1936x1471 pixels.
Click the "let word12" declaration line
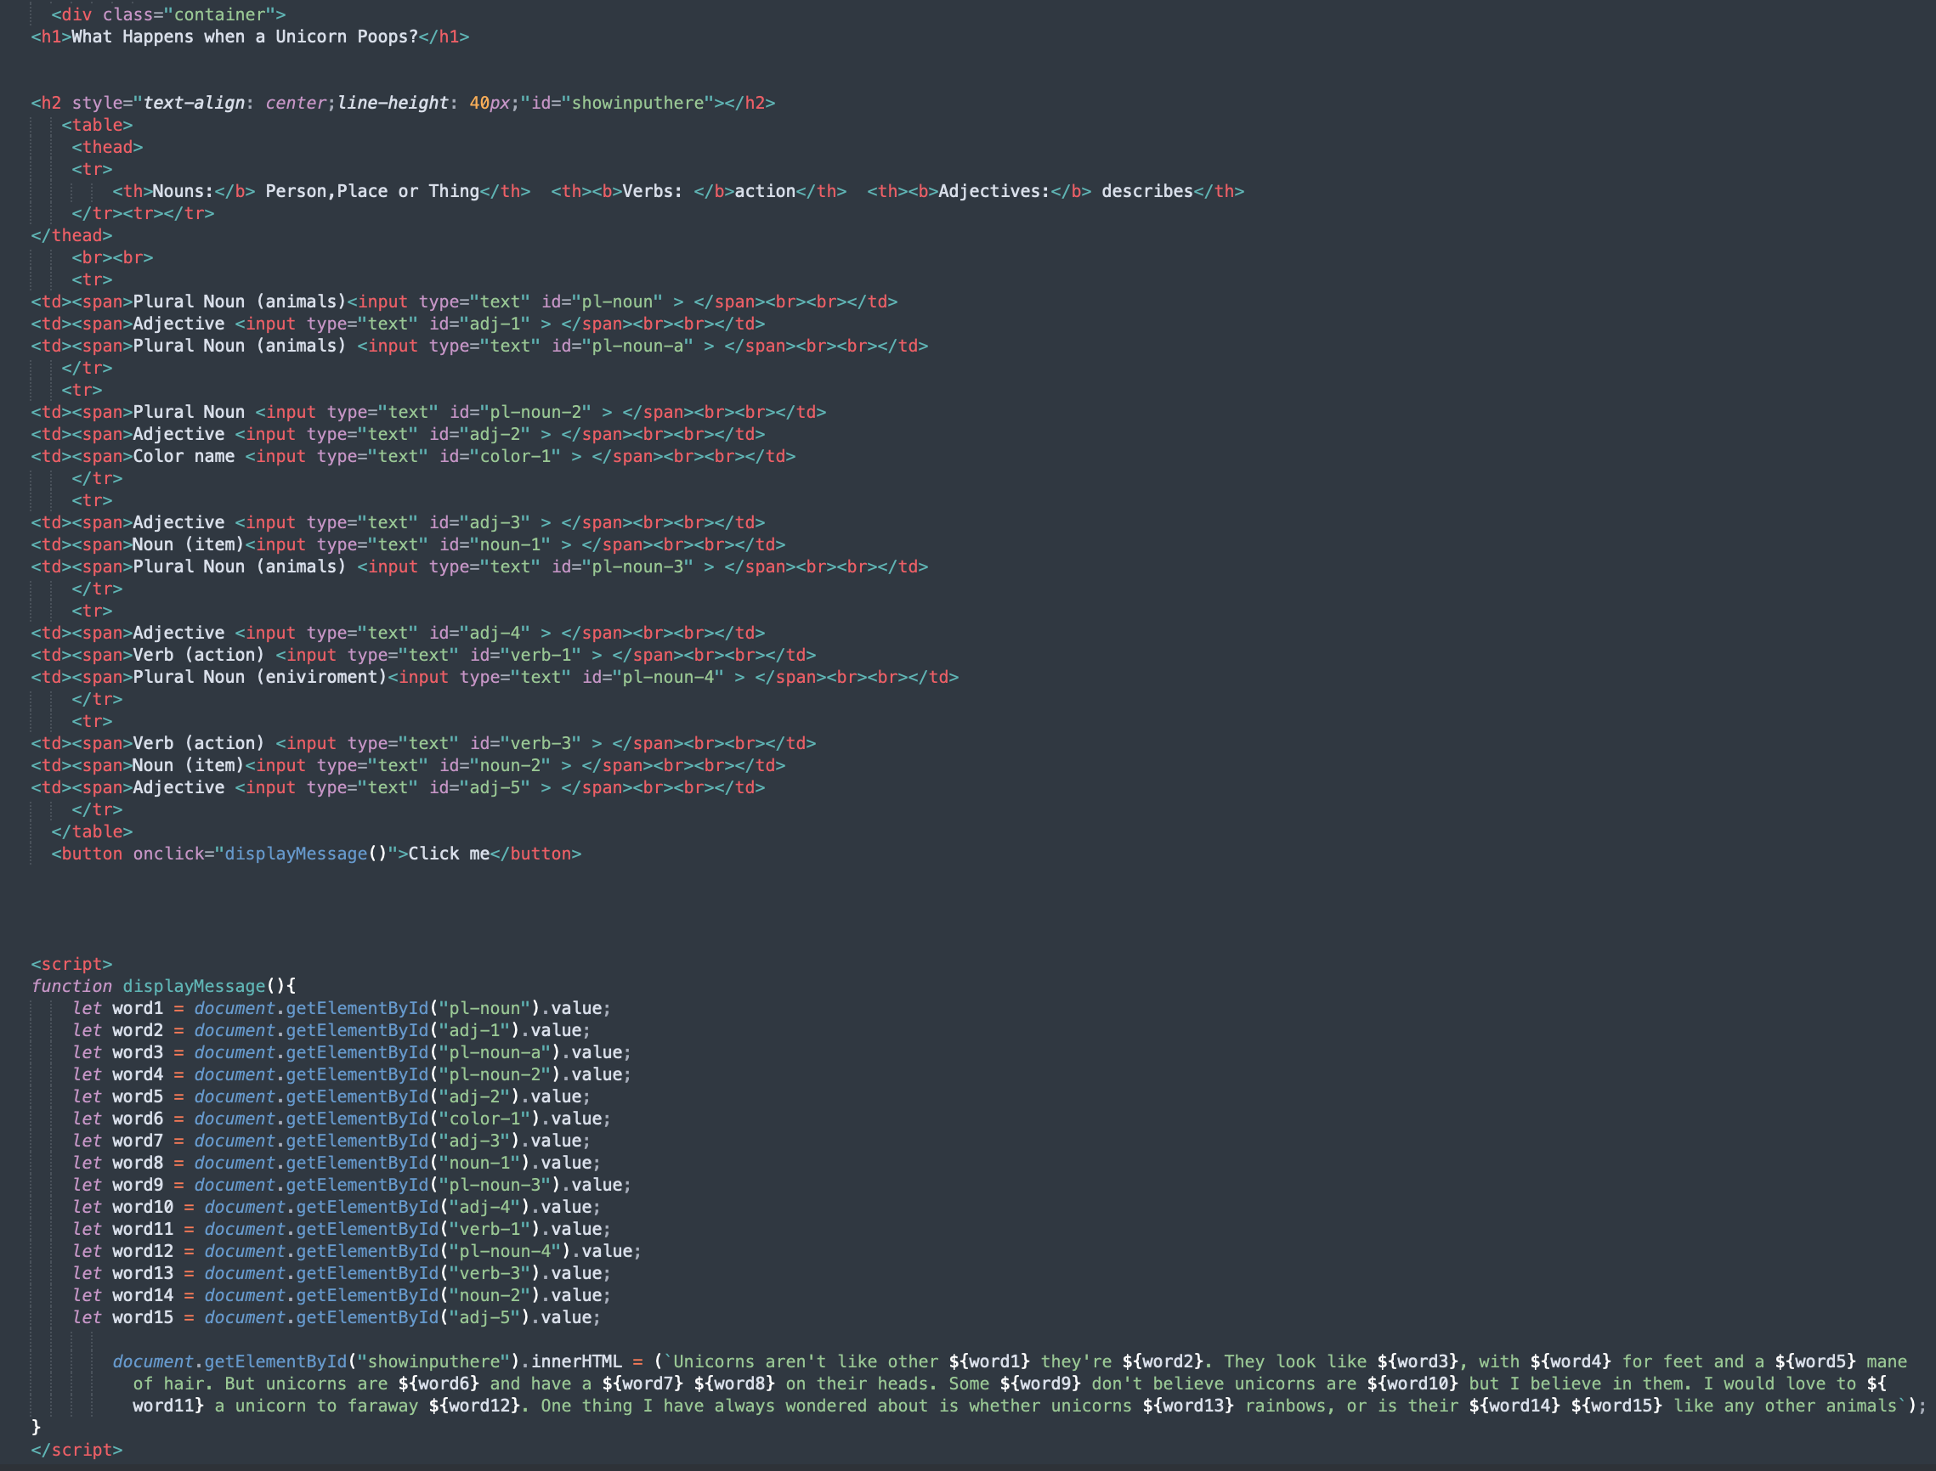point(357,1251)
